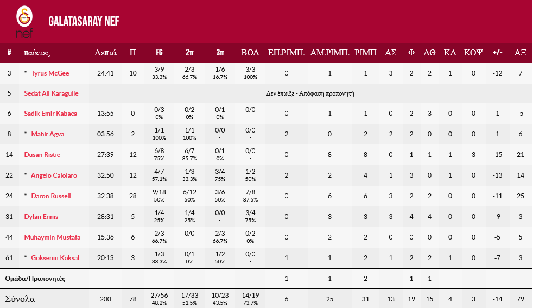
Task: Open Dylan Ennis's player link
Action: point(41,217)
